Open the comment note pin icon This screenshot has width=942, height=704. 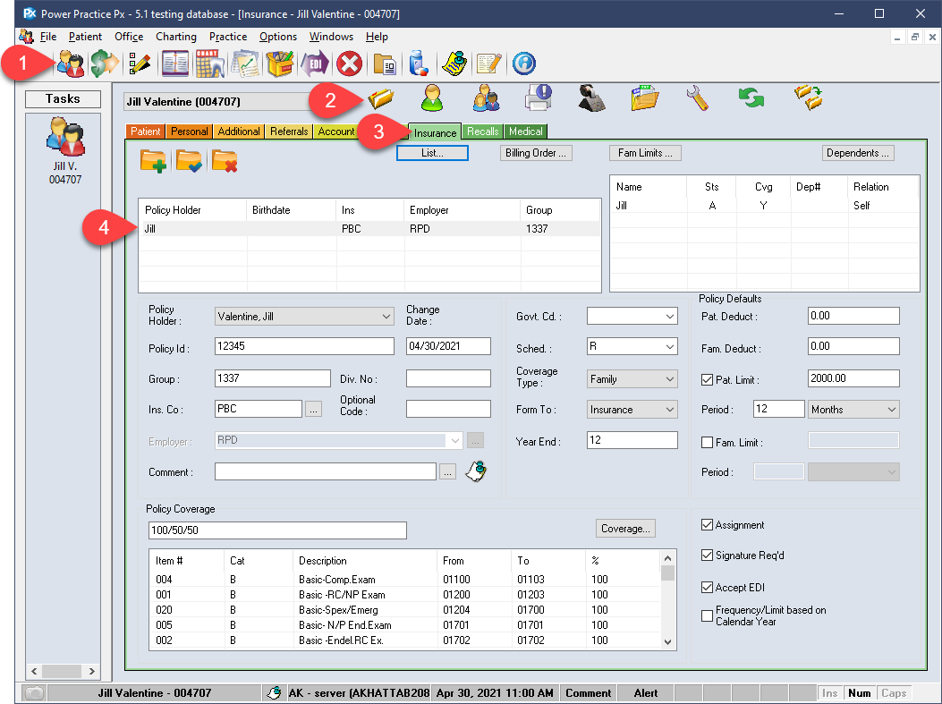click(476, 471)
